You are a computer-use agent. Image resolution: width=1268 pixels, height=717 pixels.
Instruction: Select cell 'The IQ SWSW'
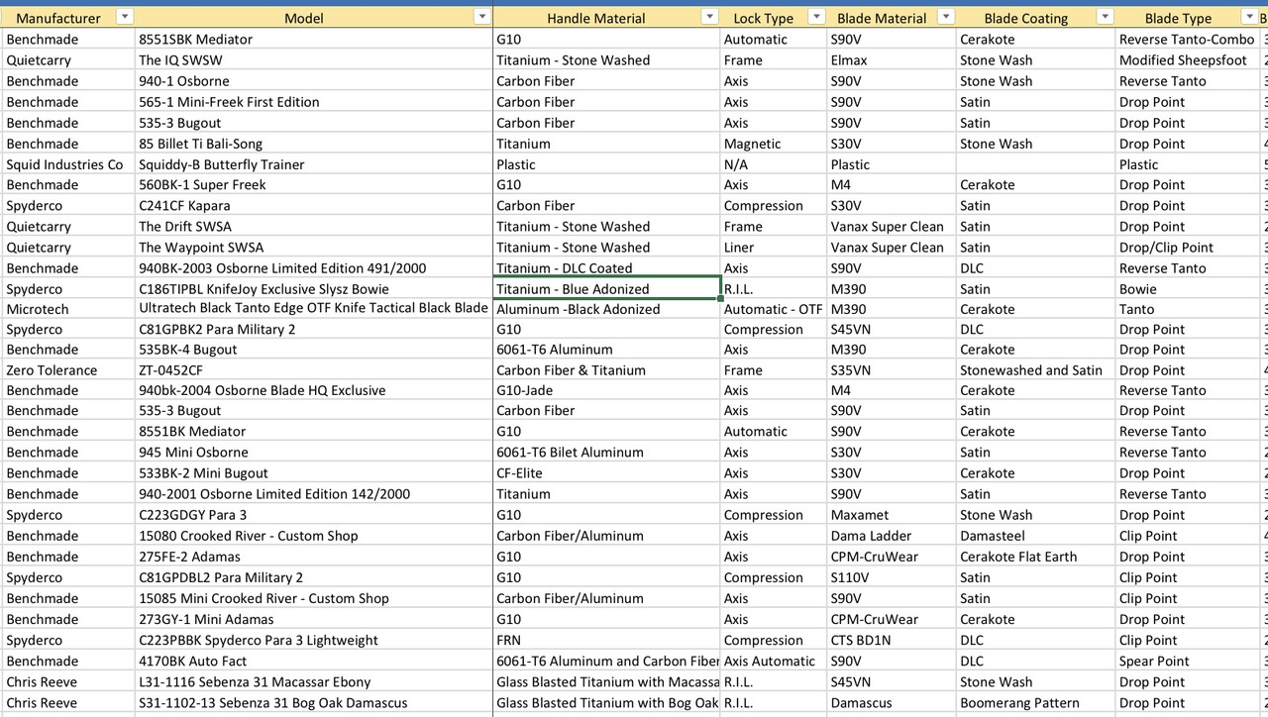click(314, 60)
